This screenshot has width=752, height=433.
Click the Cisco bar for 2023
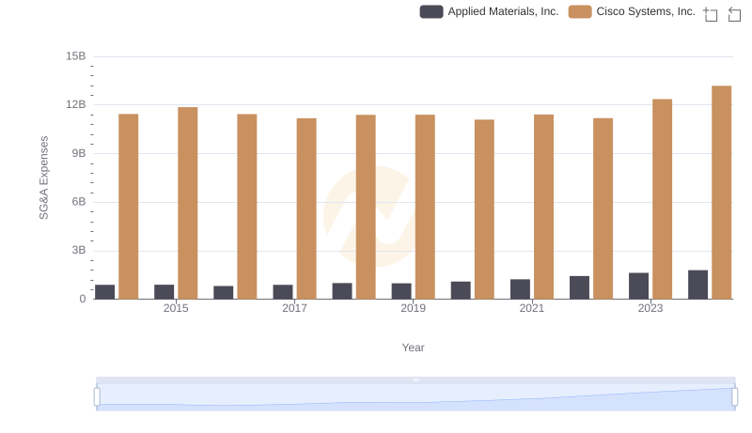pos(663,199)
